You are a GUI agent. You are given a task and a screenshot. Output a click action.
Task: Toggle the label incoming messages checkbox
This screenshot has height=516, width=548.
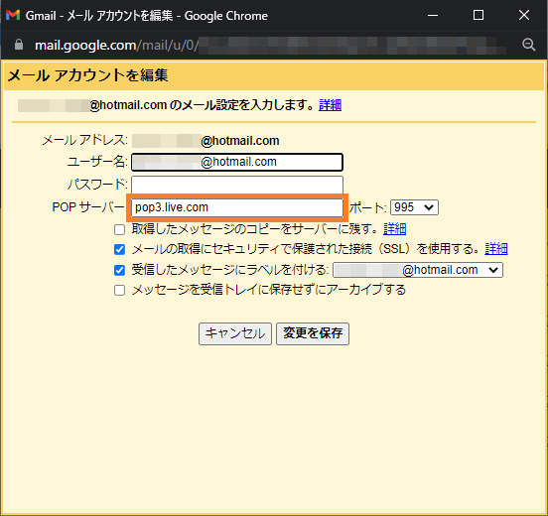[x=119, y=270]
